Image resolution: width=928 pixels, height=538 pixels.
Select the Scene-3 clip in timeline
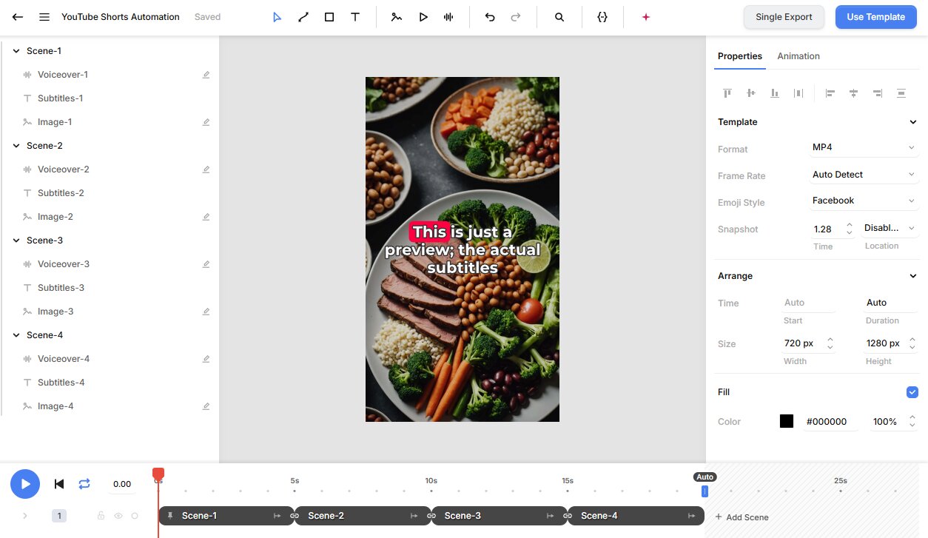click(x=499, y=516)
